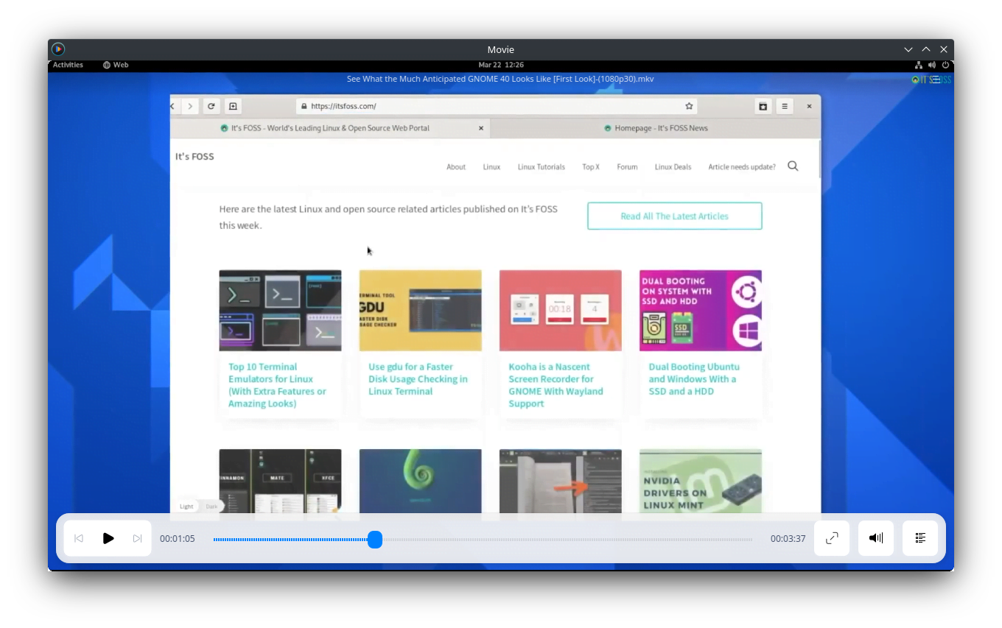Image resolution: width=1002 pixels, height=628 pixels.
Task: Select the It's FOSS web portal tab
Action: (330, 128)
